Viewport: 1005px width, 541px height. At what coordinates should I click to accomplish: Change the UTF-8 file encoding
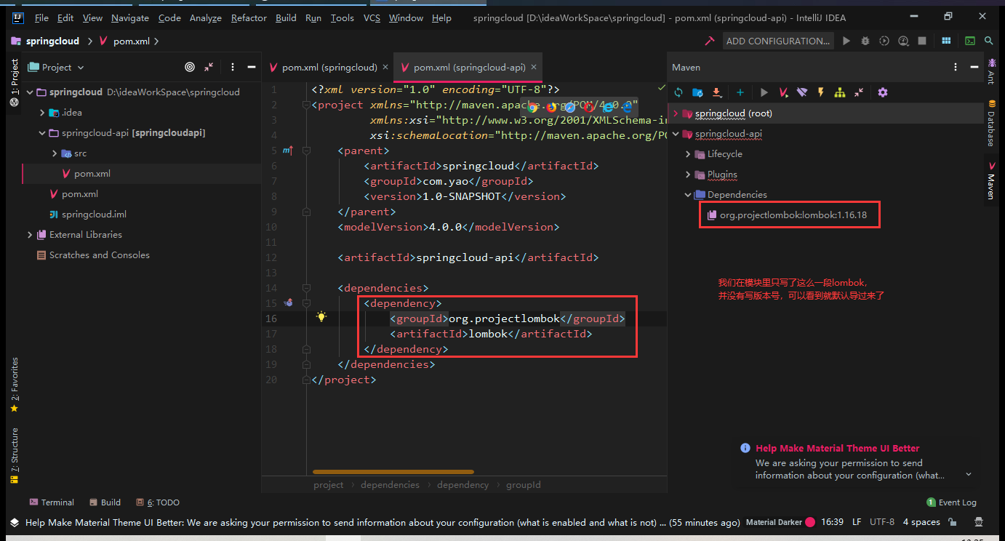pos(882,522)
